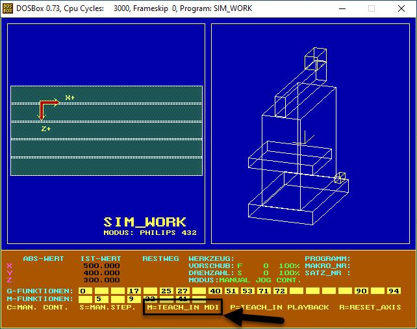Select R=RESET_AXIS option
The width and height of the screenshot is (417, 329).
(370, 308)
